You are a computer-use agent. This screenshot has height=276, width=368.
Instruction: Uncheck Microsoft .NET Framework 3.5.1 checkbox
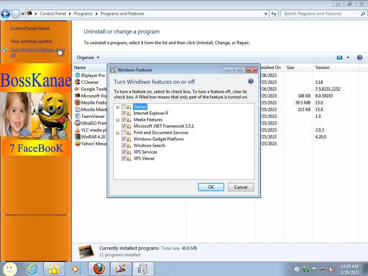(x=124, y=126)
